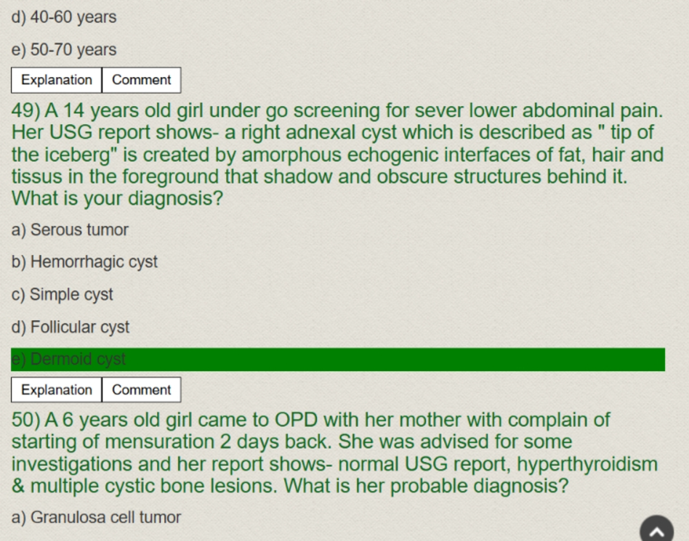689x541 pixels.
Task: Pick option d) Follicular cyst
Action: click(70, 327)
